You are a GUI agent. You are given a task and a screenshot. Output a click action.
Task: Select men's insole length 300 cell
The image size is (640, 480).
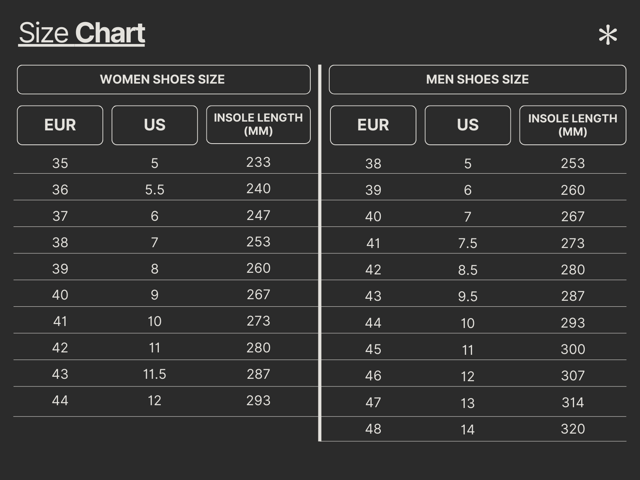coord(573,349)
